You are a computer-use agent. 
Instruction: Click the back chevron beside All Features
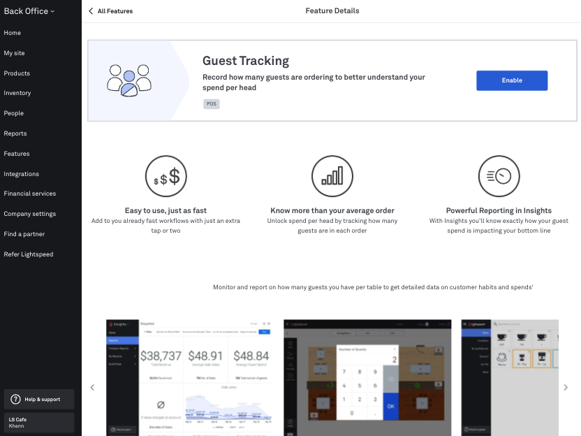(91, 11)
